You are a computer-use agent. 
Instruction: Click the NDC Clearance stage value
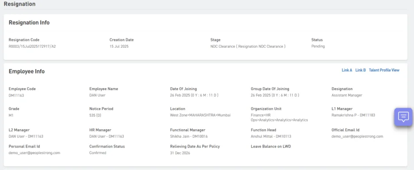248,46
